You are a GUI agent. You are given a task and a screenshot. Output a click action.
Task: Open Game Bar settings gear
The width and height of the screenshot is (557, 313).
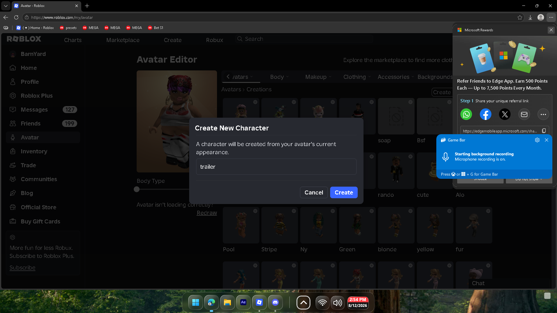coord(537,140)
